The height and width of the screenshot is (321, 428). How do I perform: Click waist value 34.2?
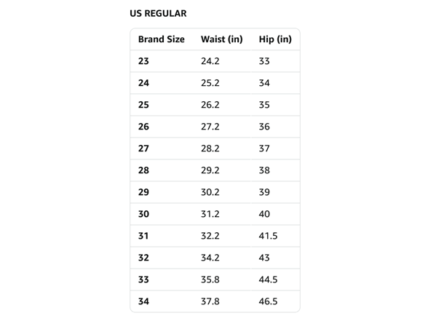[210, 258]
